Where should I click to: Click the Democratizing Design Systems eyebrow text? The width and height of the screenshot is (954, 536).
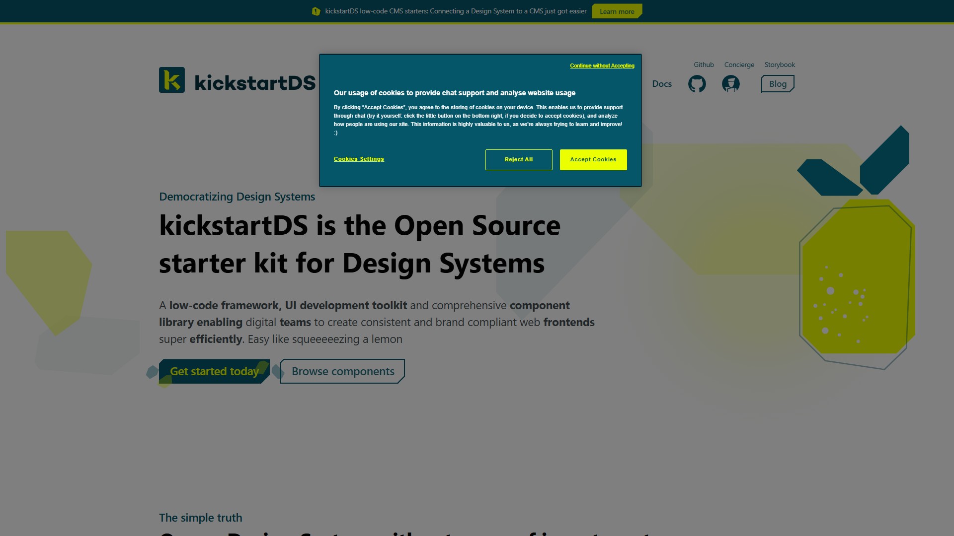pos(237,197)
